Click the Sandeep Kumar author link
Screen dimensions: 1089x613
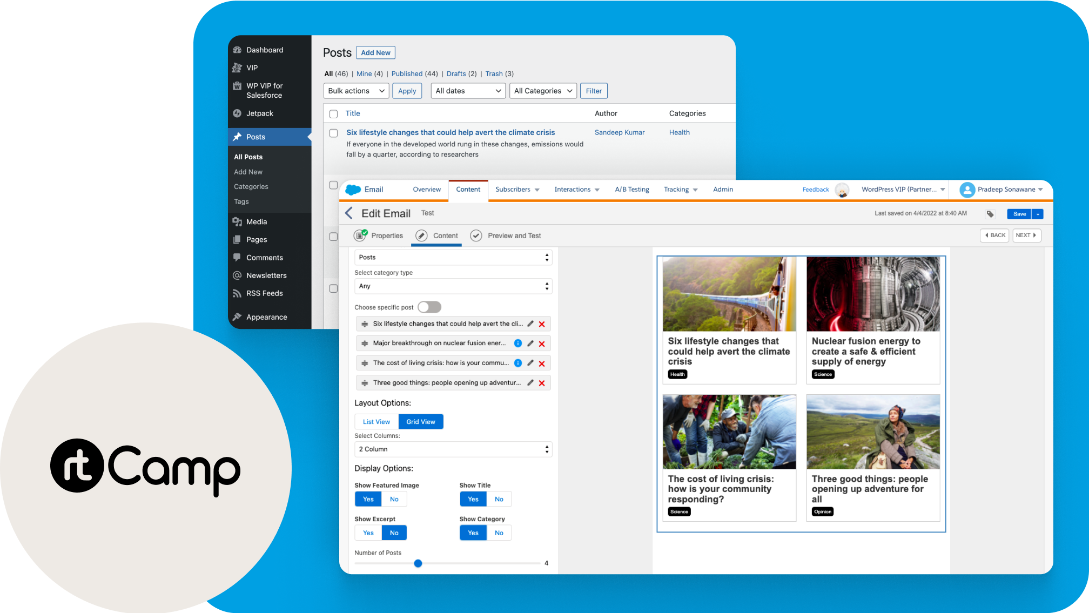(620, 133)
